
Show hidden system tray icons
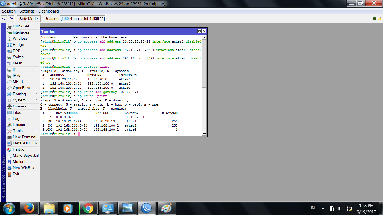pyautogui.click(x=323, y=208)
